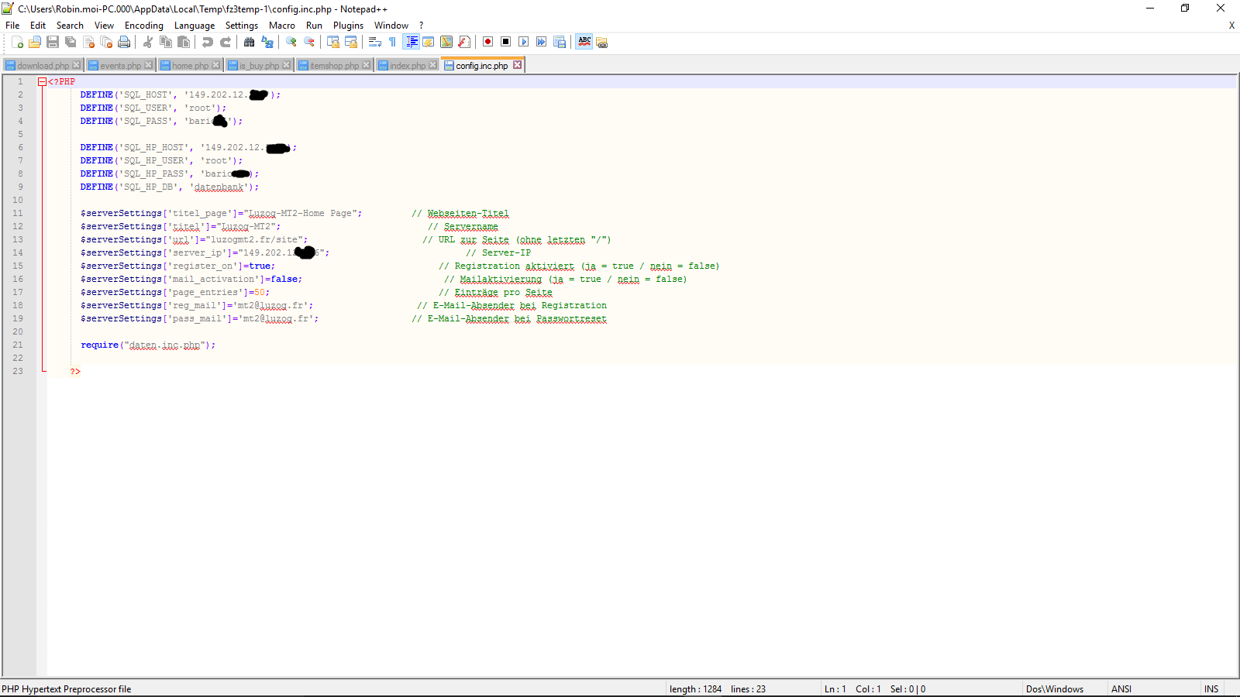1240x697 pixels.
Task: Click the line number 21 in the margin
Action: 18,345
